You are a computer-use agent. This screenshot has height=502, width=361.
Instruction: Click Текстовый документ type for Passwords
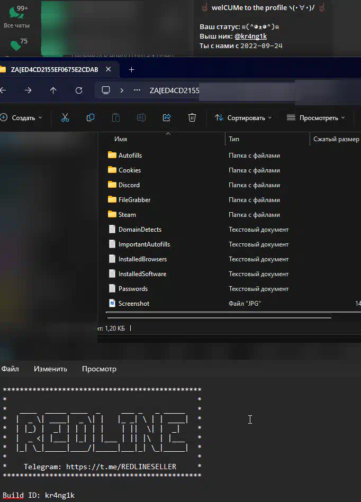click(258, 288)
